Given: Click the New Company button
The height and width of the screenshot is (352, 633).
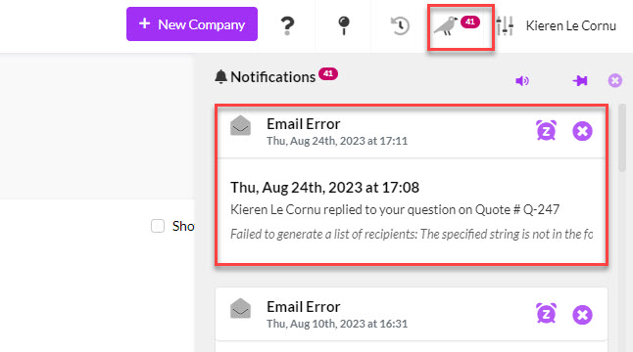Looking at the screenshot, I should pos(192,24).
